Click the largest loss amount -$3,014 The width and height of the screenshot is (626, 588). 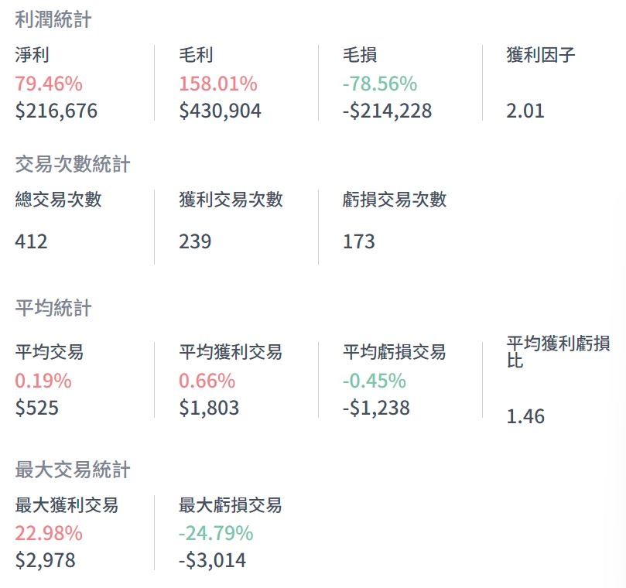[x=212, y=560]
